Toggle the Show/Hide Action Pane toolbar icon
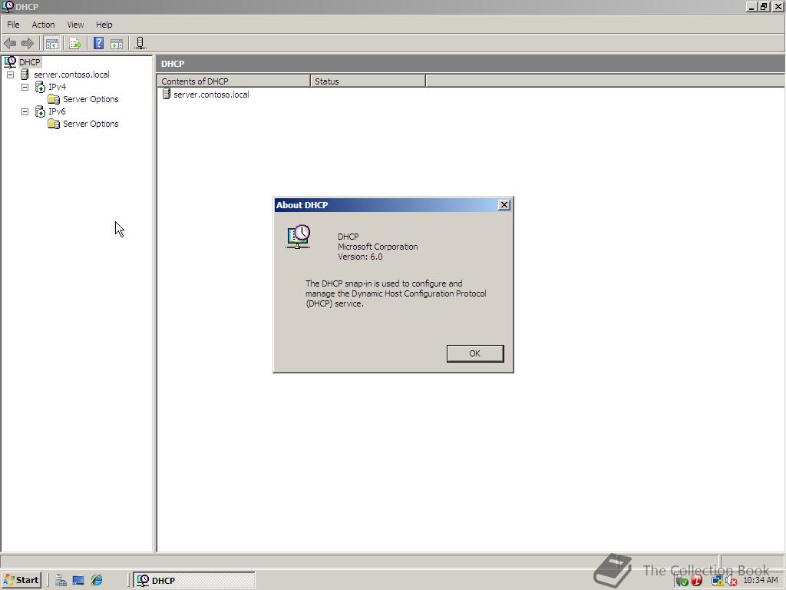786x590 pixels. point(117,44)
